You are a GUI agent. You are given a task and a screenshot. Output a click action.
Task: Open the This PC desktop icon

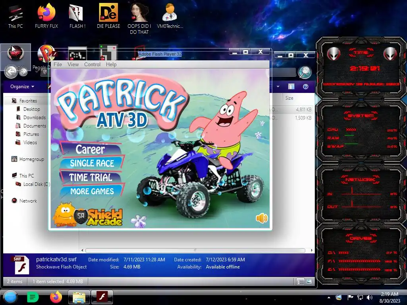16,17
